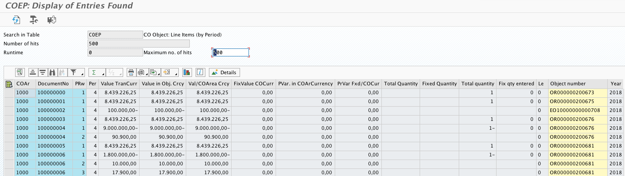Viewport: 625px width, 176px height.
Task: Select document number 100000002 cell
Action: point(54,110)
